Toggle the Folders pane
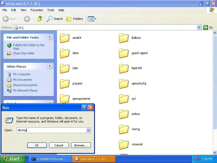Image resolution: width=217 pixels, height=163 pixels. [x=75, y=19]
